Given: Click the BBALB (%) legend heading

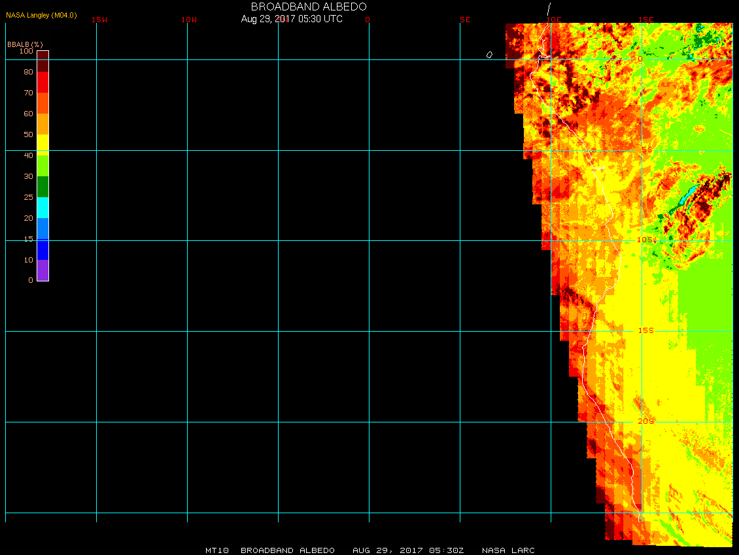Looking at the screenshot, I should click(x=25, y=44).
